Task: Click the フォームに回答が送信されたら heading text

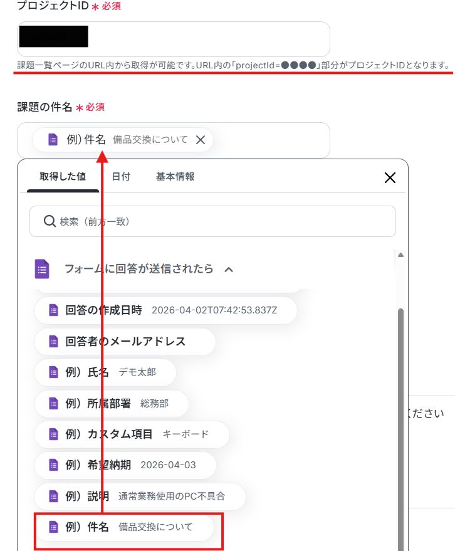Action: pyautogui.click(x=139, y=269)
